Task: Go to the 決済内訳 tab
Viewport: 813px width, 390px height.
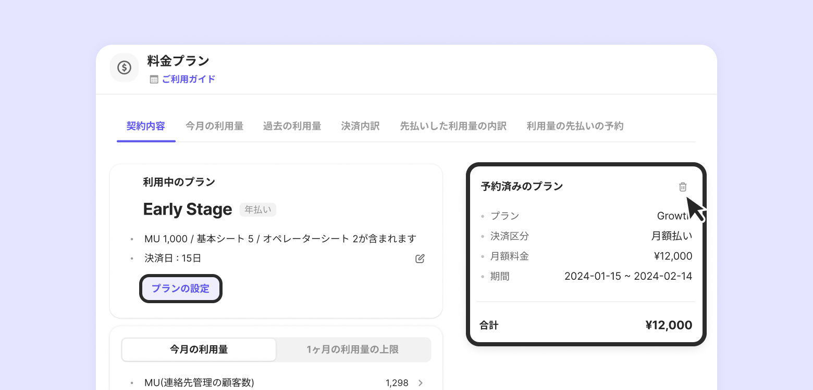Action: [360, 126]
